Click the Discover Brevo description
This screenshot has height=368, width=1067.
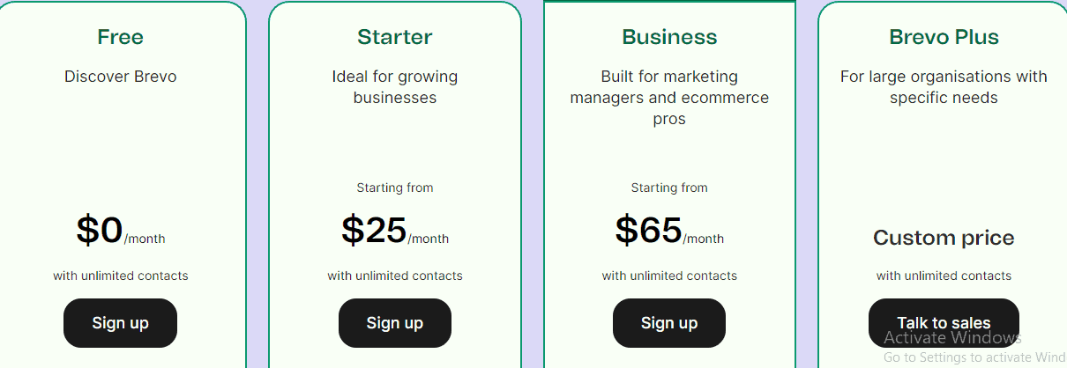120,77
